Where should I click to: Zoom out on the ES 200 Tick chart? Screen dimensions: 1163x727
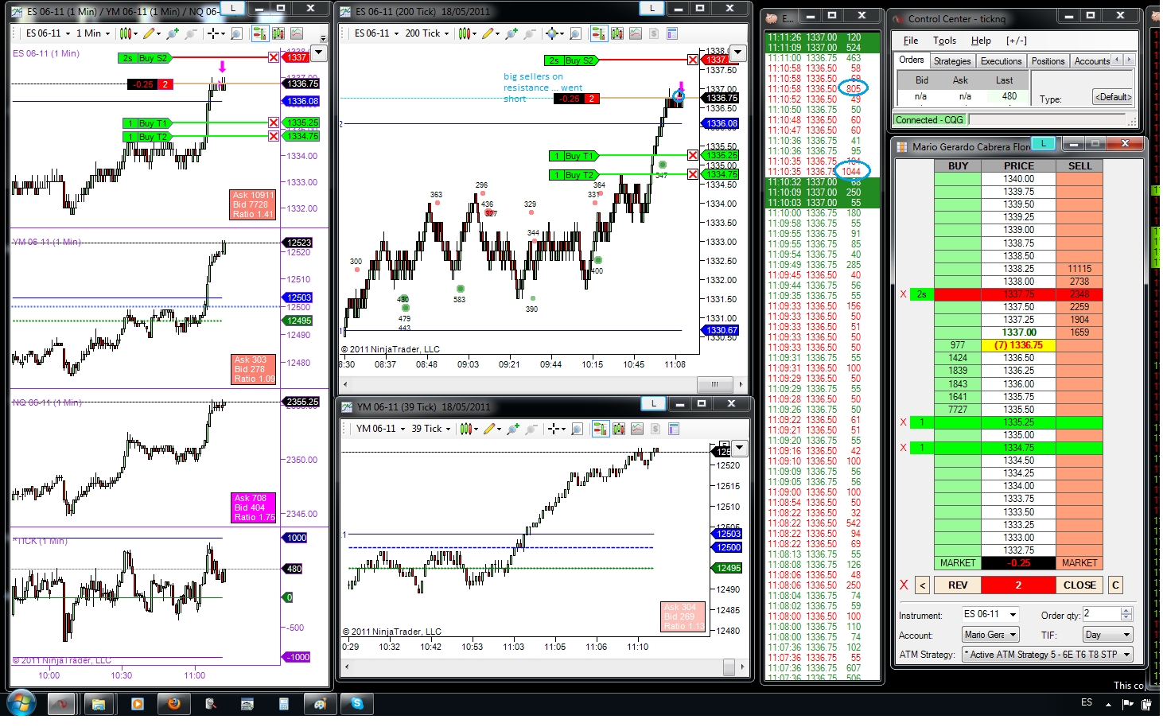[x=530, y=33]
